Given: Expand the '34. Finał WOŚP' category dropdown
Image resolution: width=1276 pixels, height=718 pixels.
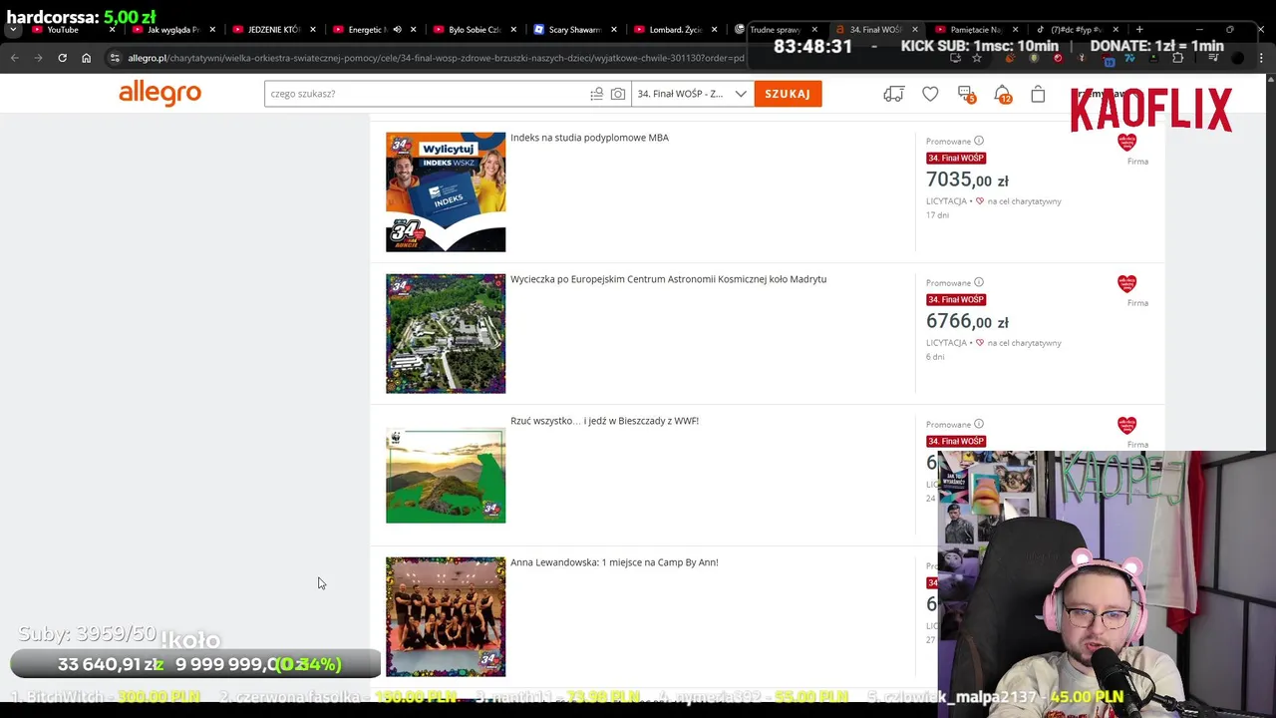Looking at the screenshot, I should pyautogui.click(x=693, y=94).
